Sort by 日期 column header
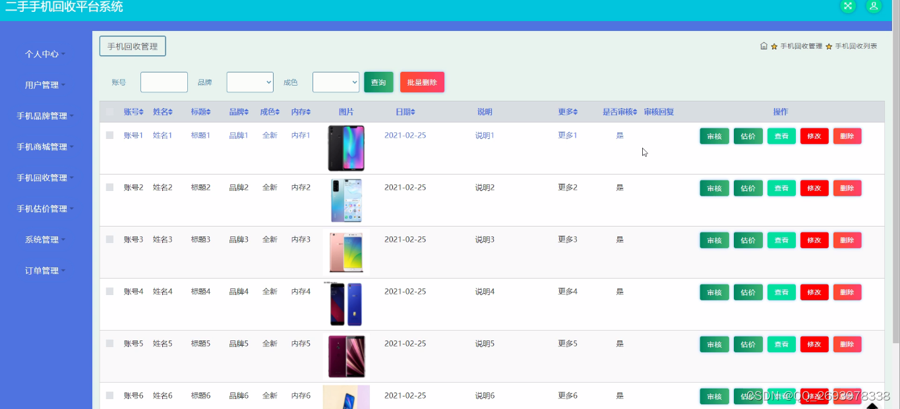Viewport: 900px width, 409px height. pyautogui.click(x=405, y=112)
